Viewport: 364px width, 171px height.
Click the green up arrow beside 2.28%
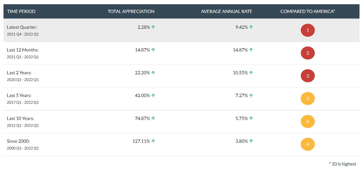coord(153,27)
